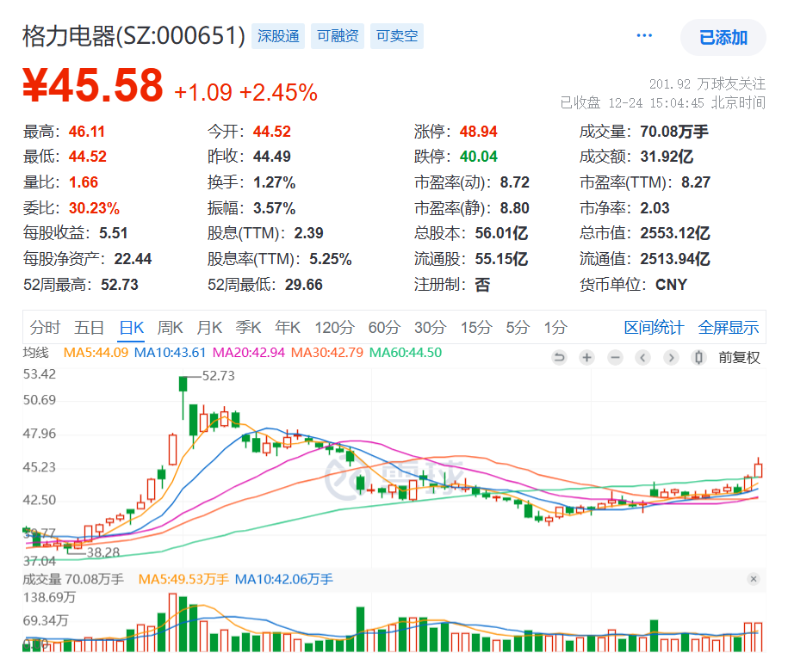Click the 可融资 tag
The image size is (788, 653).
pos(338,36)
